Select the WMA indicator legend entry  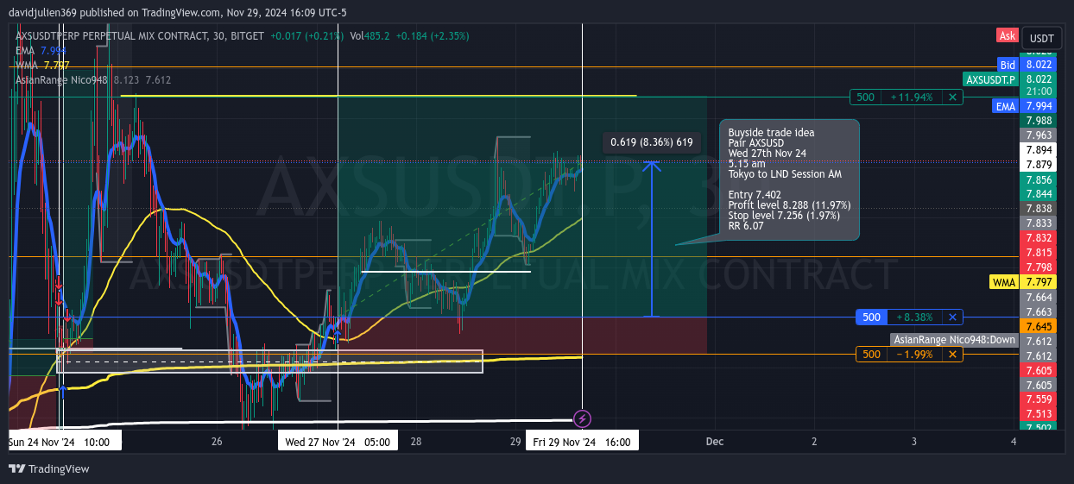[42, 66]
